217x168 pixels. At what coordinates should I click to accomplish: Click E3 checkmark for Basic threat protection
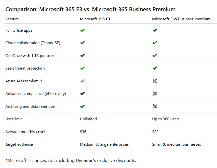tap(82, 68)
